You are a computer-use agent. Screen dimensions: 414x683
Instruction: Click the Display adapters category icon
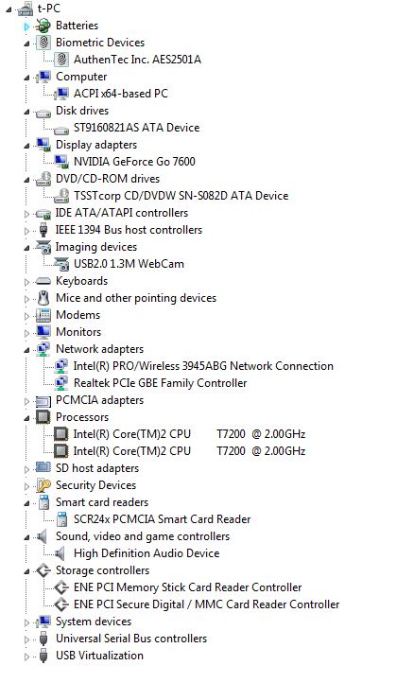pyautogui.click(x=43, y=145)
